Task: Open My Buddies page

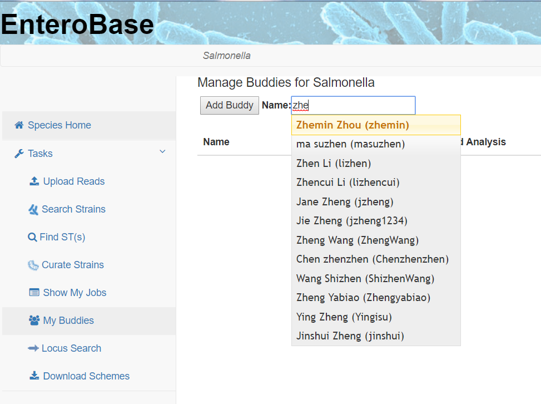Action: coord(68,321)
